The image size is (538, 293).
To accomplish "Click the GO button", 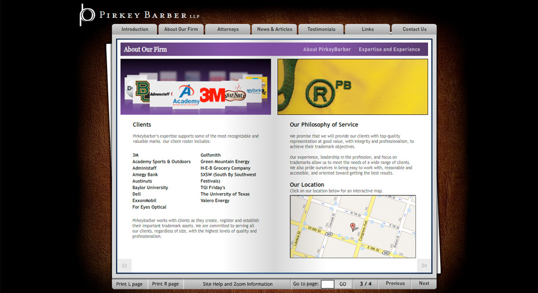I will 343,284.
